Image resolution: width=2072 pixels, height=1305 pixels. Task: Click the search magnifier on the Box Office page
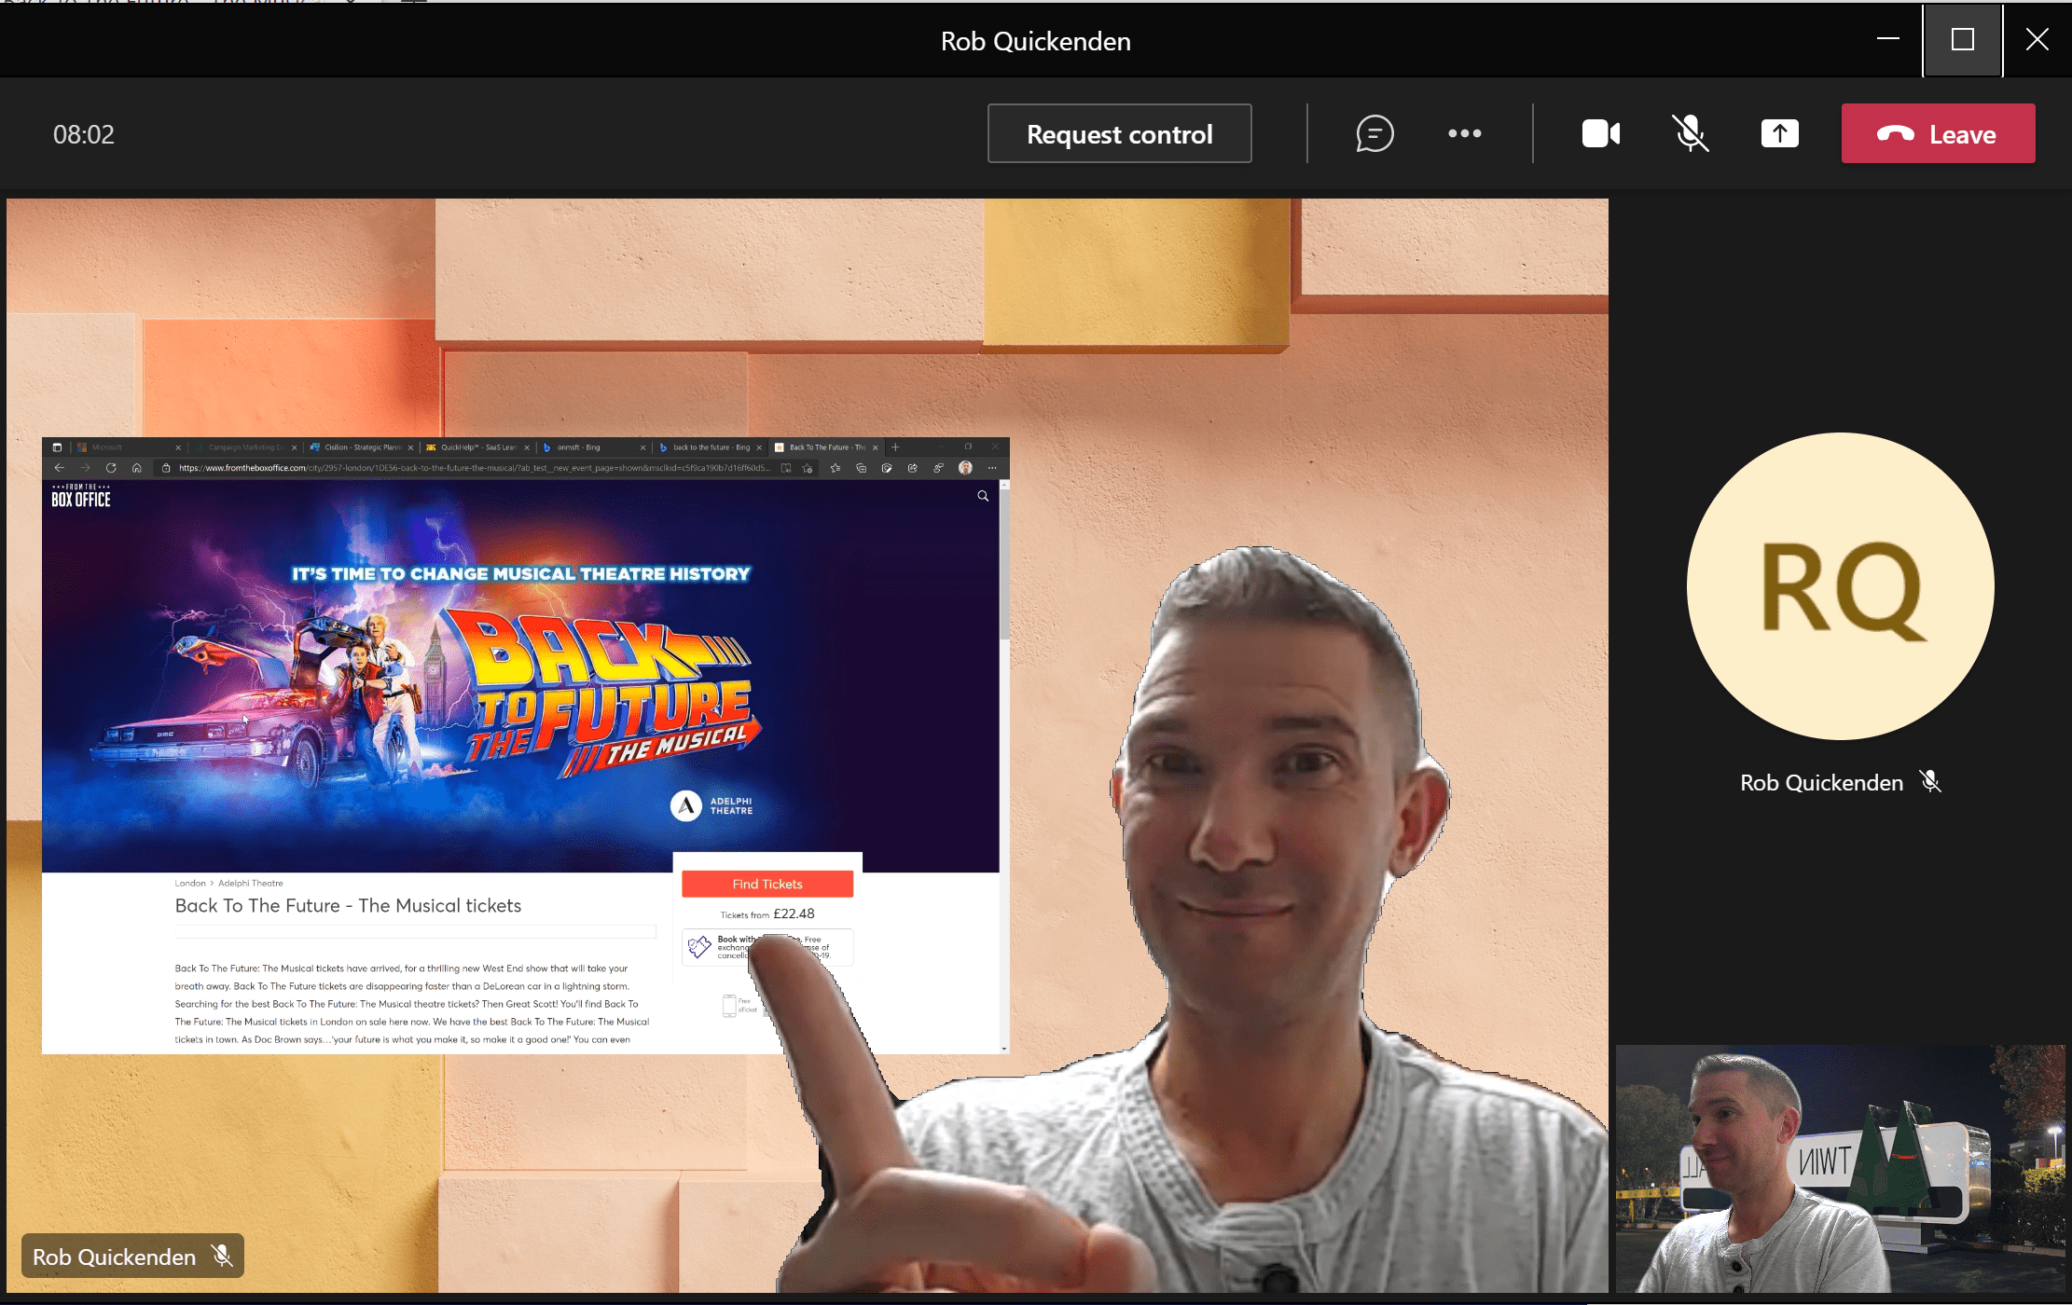click(983, 496)
